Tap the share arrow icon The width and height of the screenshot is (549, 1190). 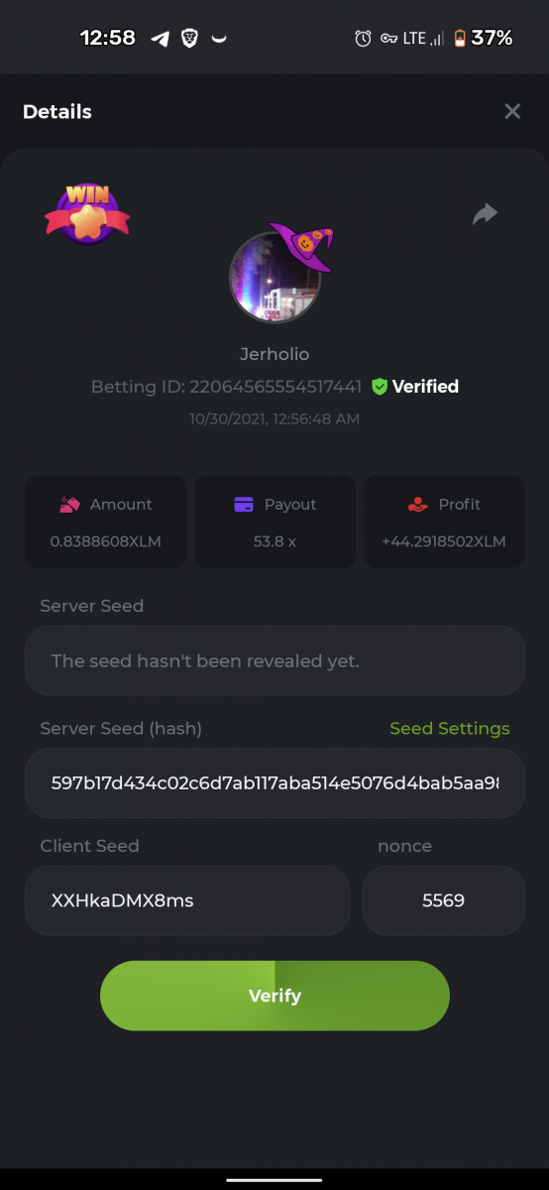point(485,213)
